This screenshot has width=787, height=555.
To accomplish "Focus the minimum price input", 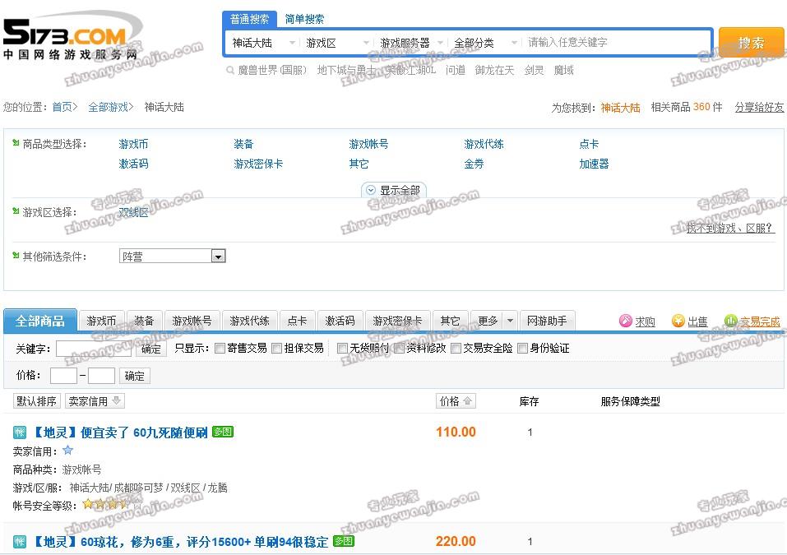I will click(64, 376).
